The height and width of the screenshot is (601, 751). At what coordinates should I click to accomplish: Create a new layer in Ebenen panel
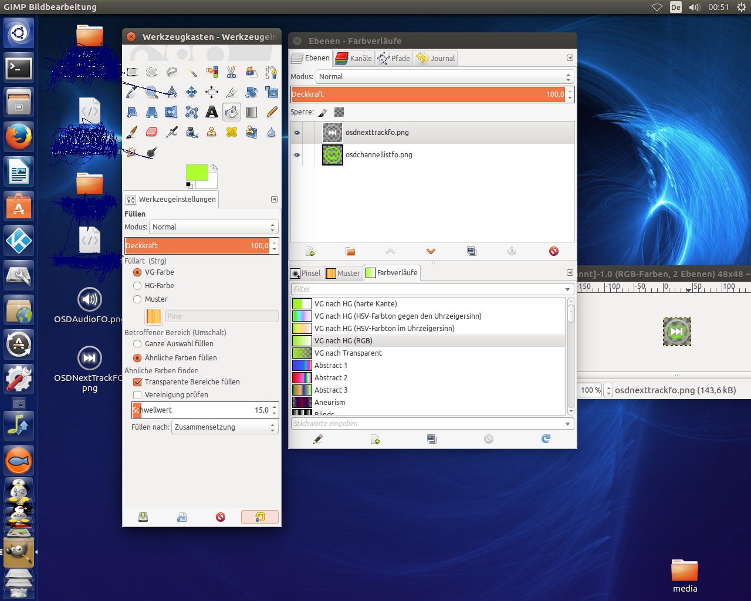pyautogui.click(x=310, y=251)
